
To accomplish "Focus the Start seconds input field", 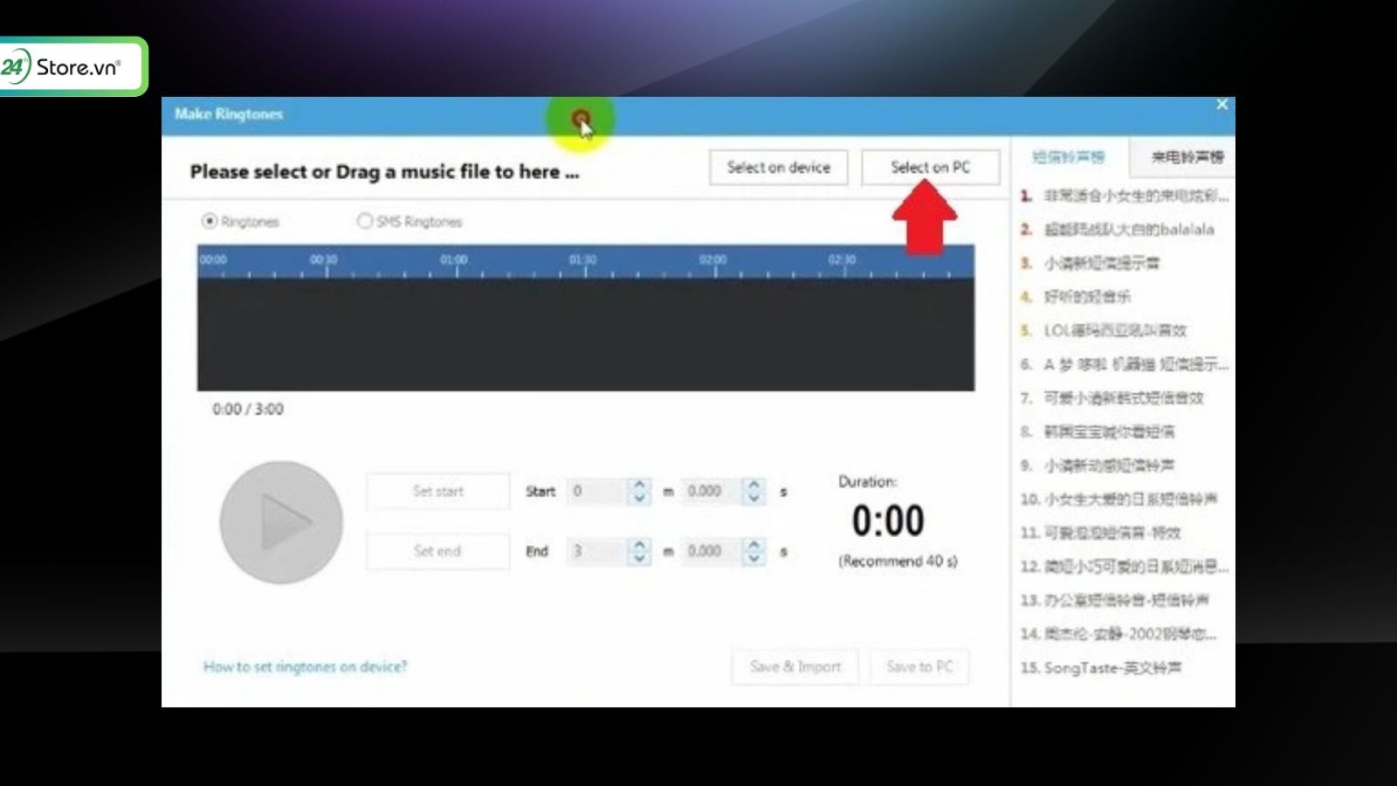I will coord(712,492).
